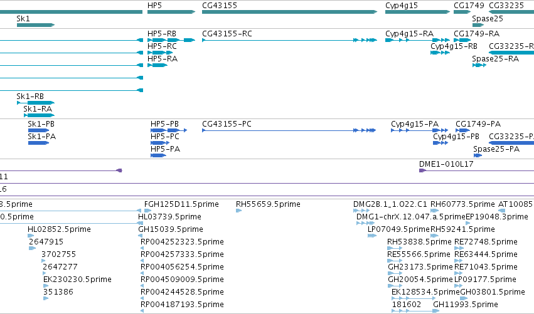Image resolution: width=534 pixels, height=314 pixels.
Task: Select the GH23173.5prime EST label
Action: [420, 267]
